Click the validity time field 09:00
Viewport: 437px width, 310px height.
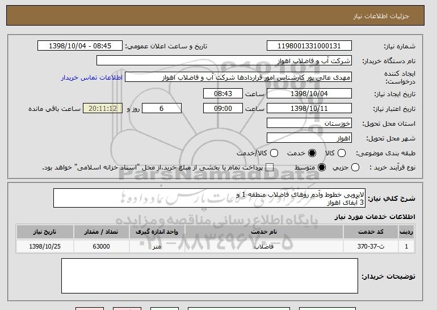[x=223, y=109]
